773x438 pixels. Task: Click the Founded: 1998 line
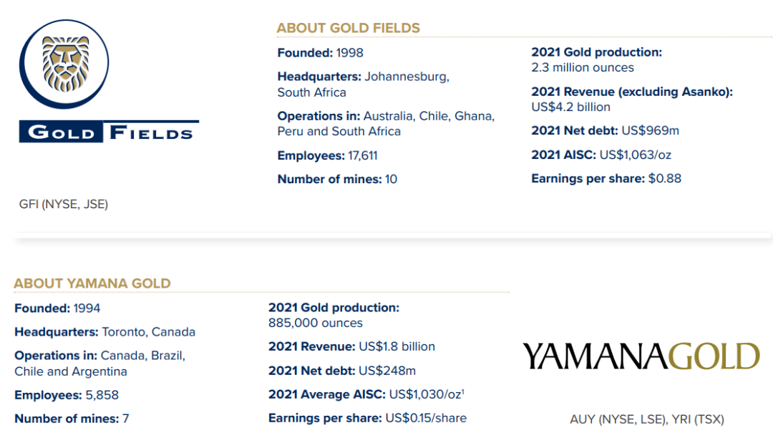coord(321,53)
